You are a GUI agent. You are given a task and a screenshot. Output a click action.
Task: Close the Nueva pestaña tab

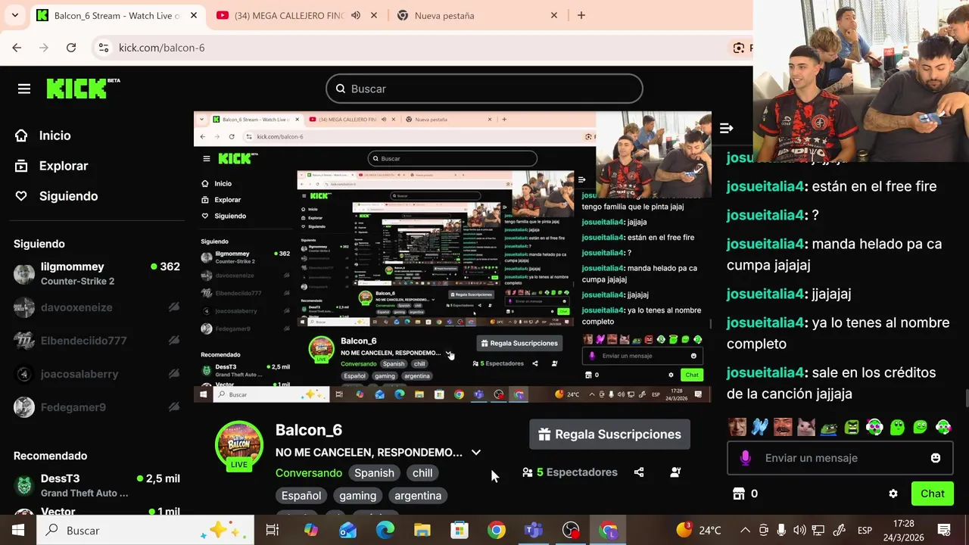(554, 15)
